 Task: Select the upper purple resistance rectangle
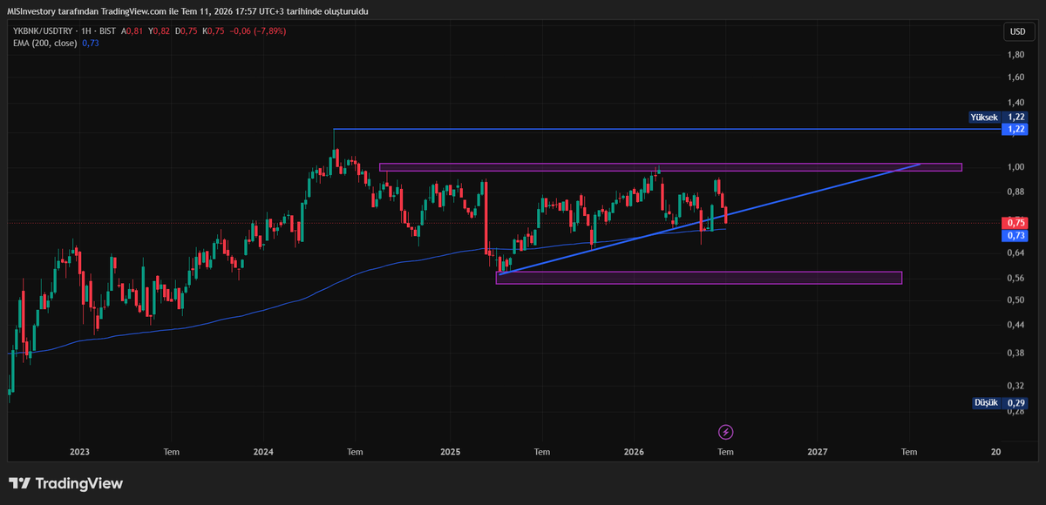[670, 167]
